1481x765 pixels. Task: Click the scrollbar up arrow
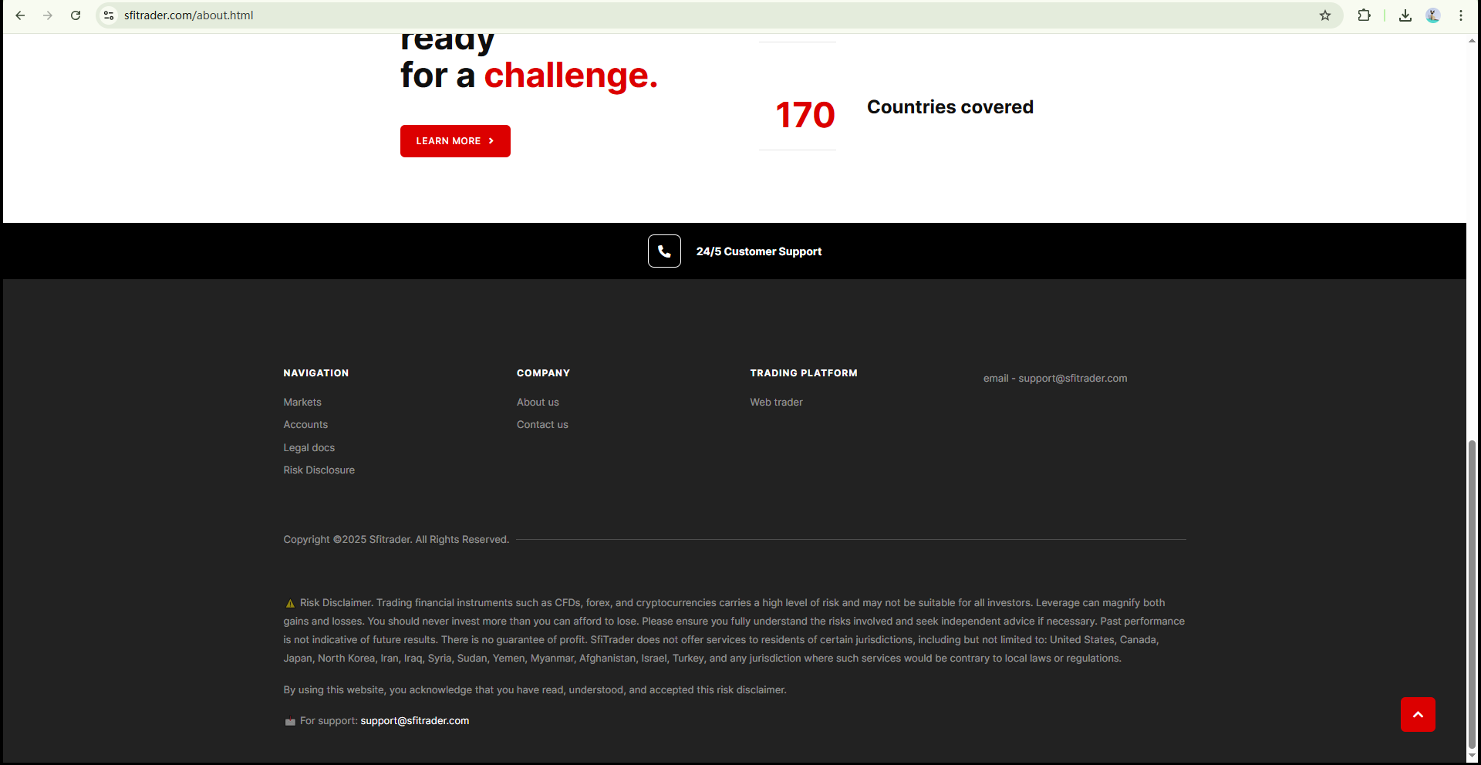(1473, 40)
